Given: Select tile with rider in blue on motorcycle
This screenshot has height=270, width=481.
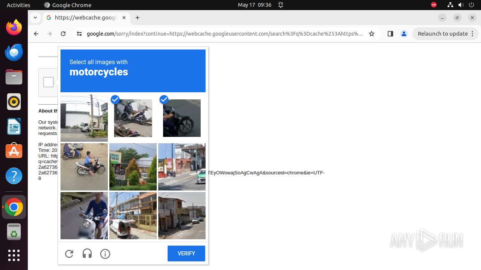Looking at the screenshot, I should (84, 167).
